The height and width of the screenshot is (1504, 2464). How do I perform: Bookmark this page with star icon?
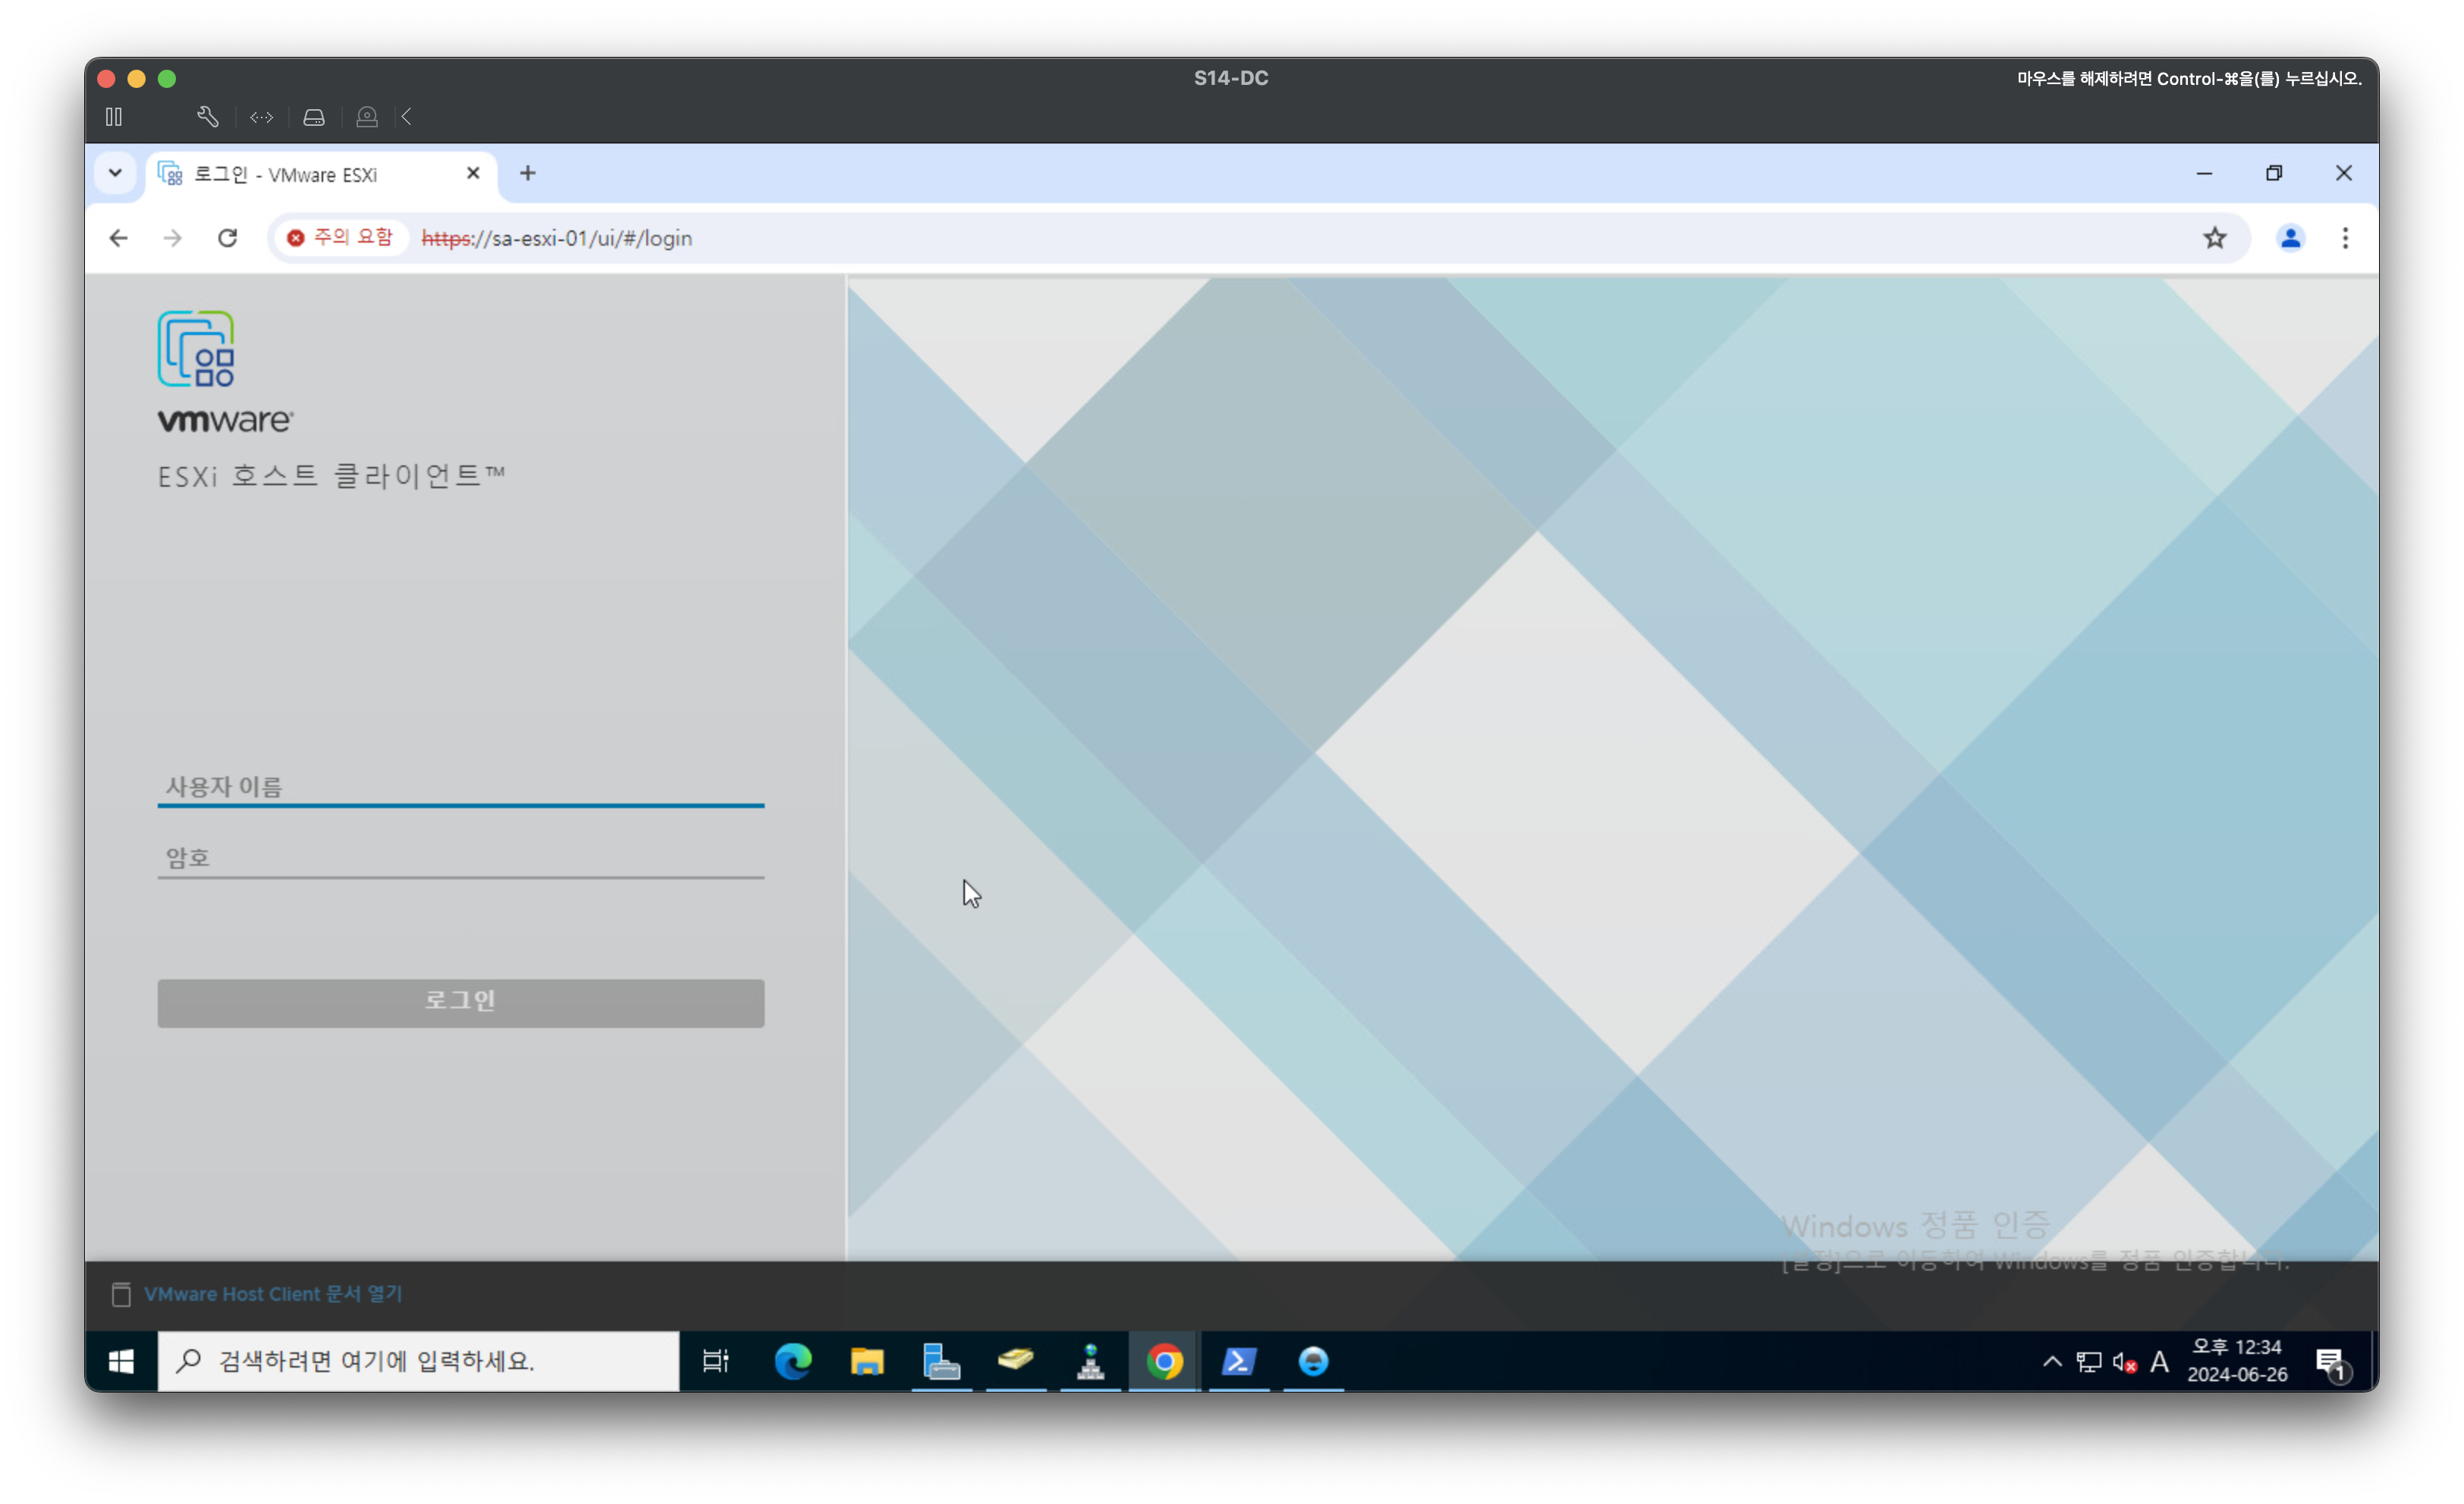(x=2214, y=238)
